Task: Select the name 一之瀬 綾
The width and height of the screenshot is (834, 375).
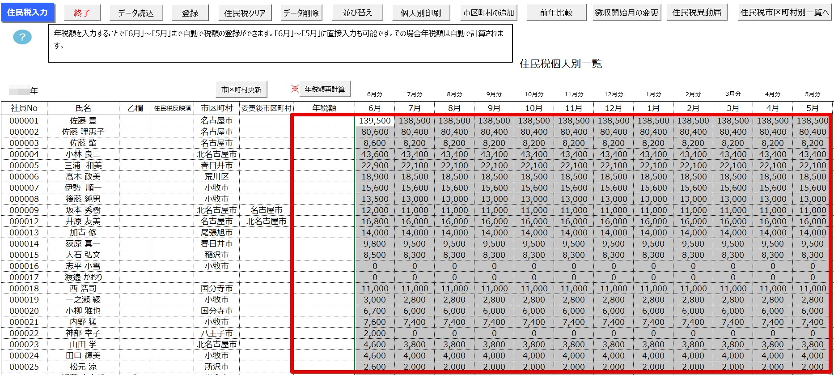Action: (x=83, y=300)
